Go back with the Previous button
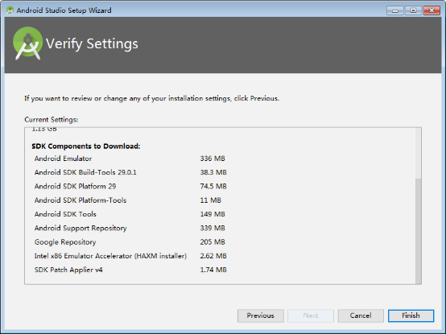Viewport: 446px width, 334px height. tap(261, 315)
